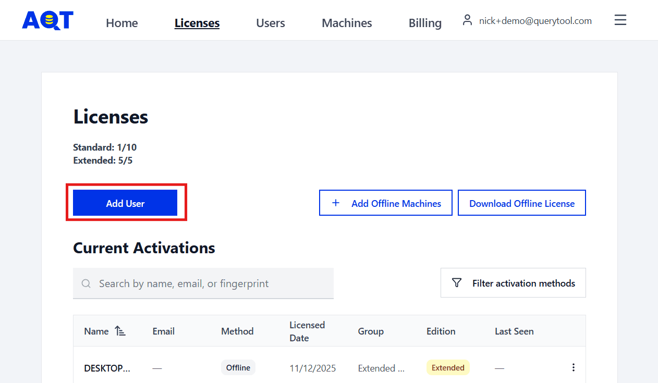The image size is (658, 383).
Task: Sort by Edition column header
Action: click(441, 331)
